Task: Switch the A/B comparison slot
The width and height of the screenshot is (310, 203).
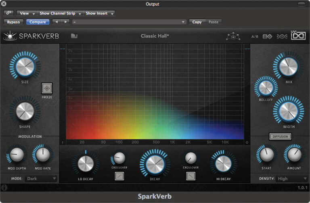Action: pos(255,37)
